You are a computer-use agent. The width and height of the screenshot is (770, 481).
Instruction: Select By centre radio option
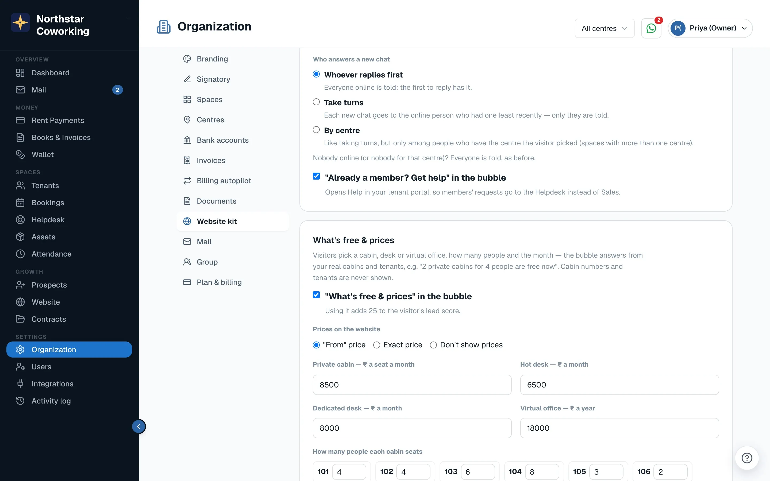click(316, 130)
